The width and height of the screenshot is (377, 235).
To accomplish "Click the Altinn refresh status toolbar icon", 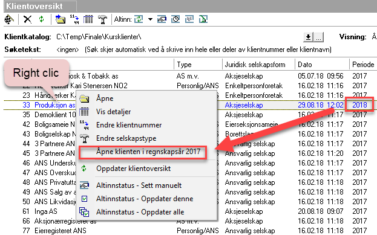I will click(139, 19).
